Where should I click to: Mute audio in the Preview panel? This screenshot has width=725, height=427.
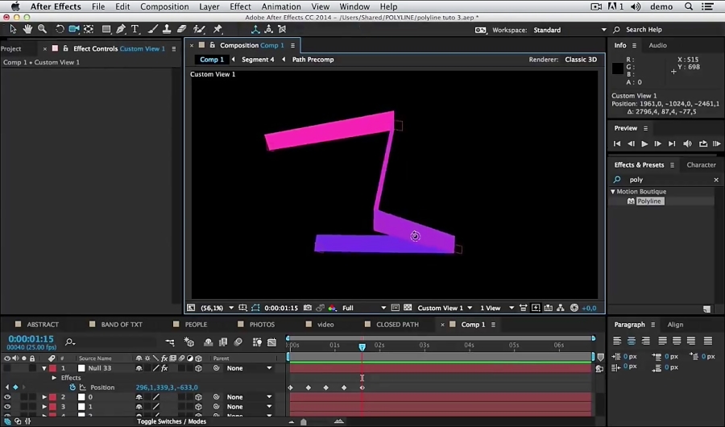pyautogui.click(x=688, y=143)
